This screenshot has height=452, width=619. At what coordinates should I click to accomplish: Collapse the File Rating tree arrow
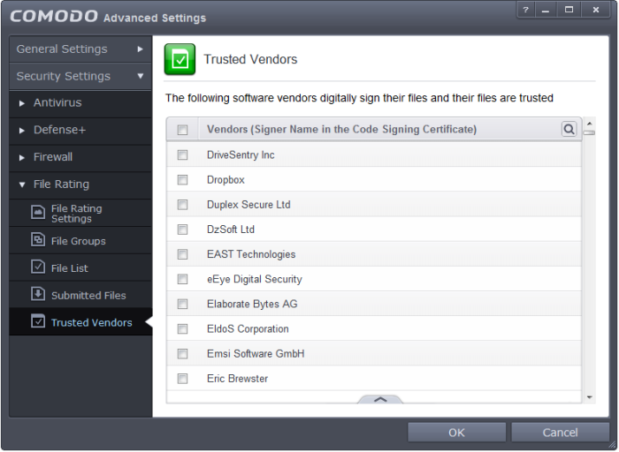click(x=22, y=185)
